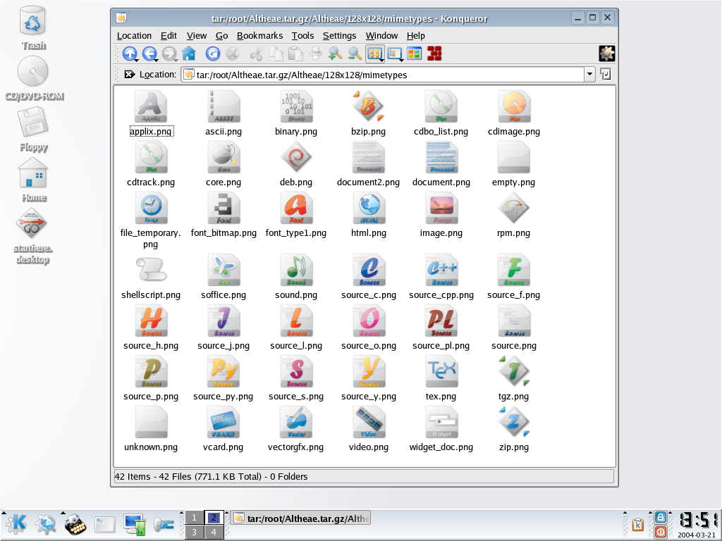Select core.png bomb icon
The image size is (722, 541).
(x=224, y=157)
